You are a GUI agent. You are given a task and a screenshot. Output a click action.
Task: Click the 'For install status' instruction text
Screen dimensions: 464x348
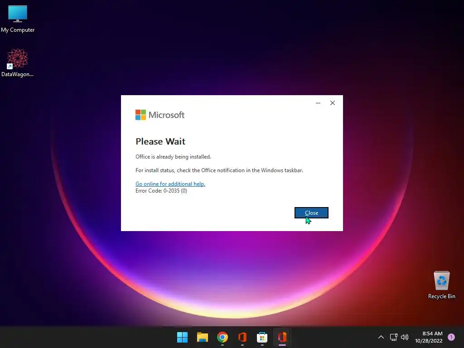coord(219,170)
